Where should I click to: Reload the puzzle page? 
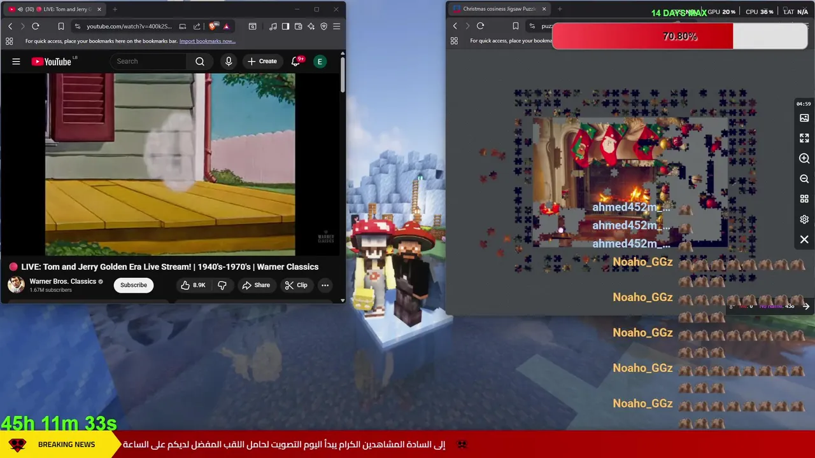pyautogui.click(x=480, y=26)
